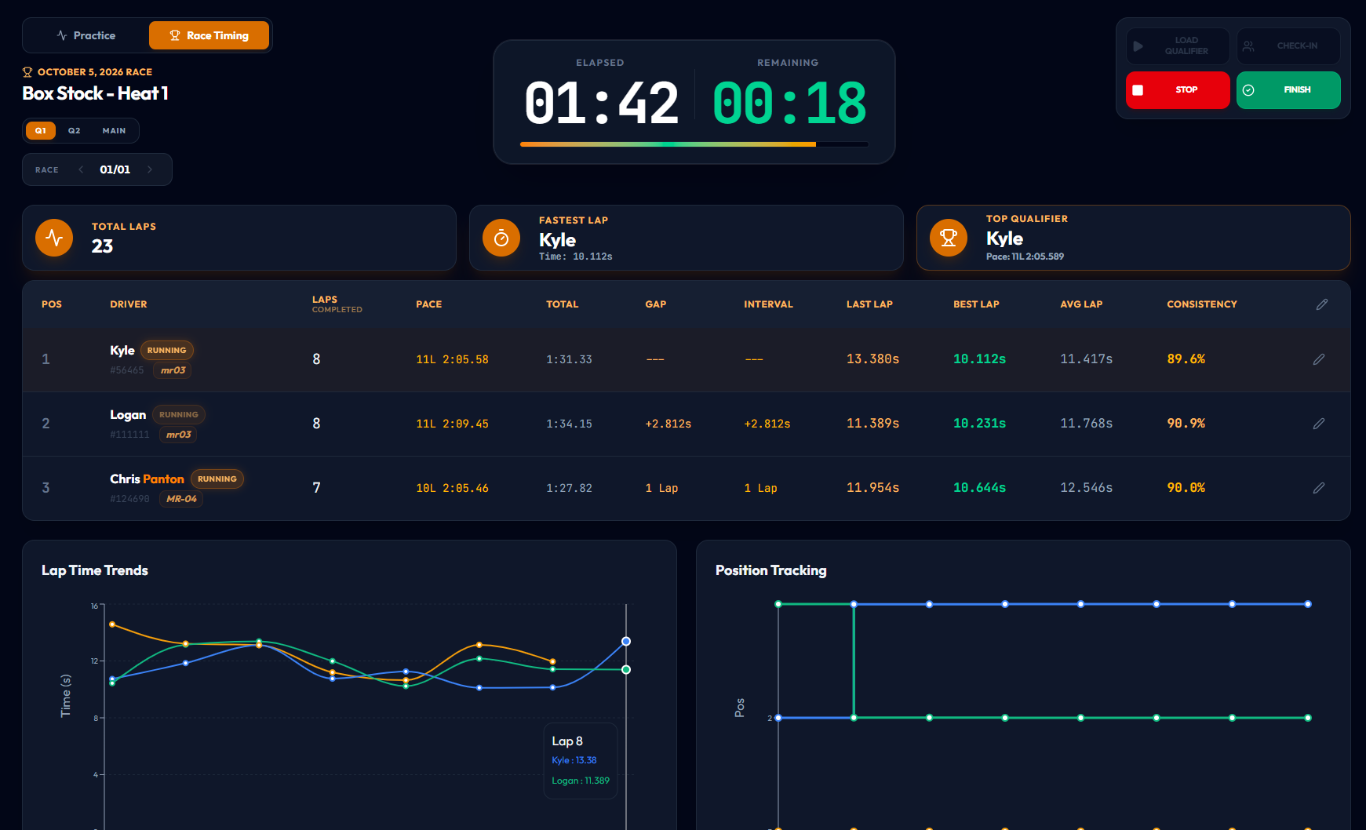Click the Top Qualifier trophy icon
1366x830 pixels.
point(949,238)
